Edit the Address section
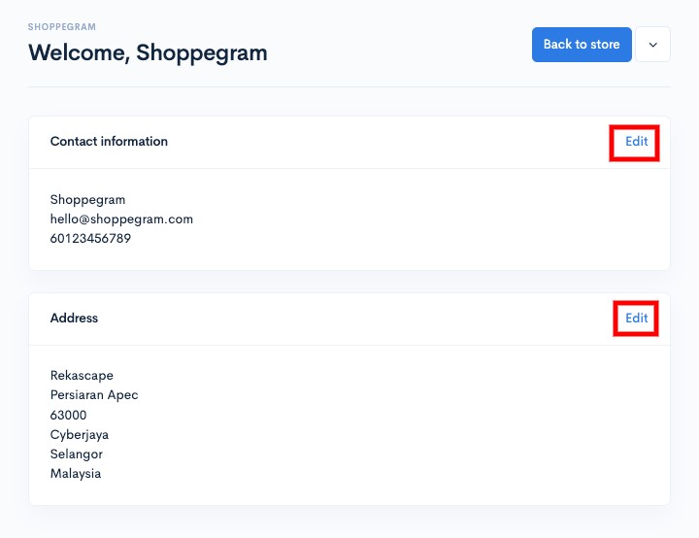699x538 pixels. click(636, 319)
